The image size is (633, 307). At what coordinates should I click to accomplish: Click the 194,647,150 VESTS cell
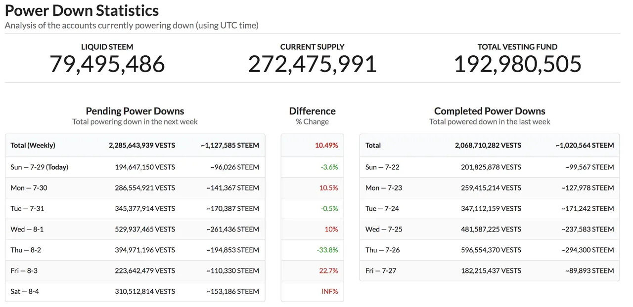pyautogui.click(x=145, y=167)
